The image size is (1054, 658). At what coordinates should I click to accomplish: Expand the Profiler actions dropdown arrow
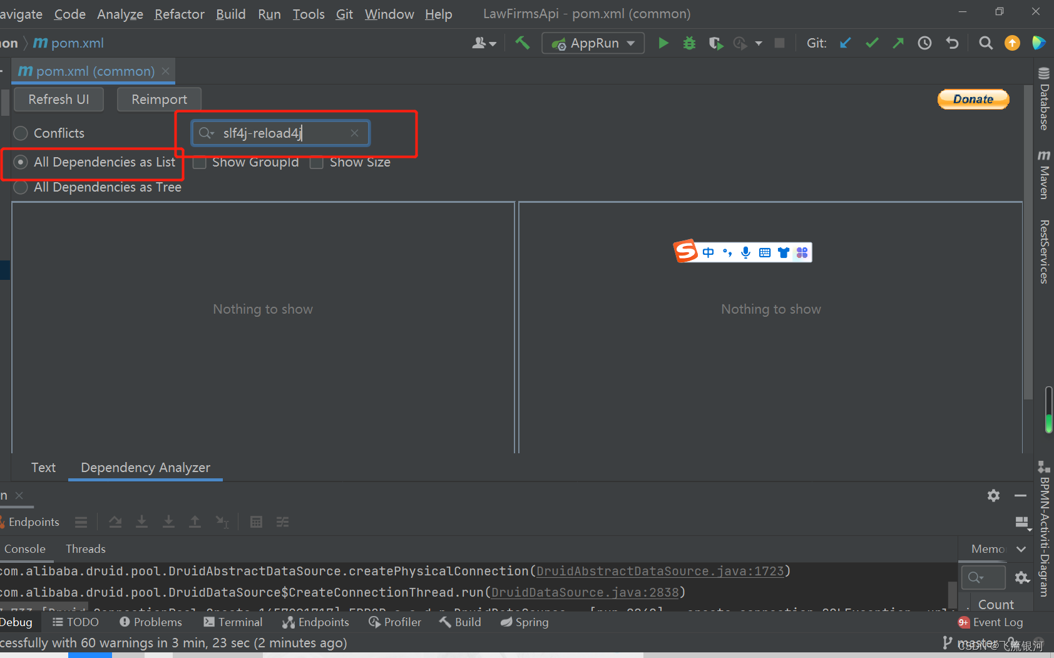point(759,43)
